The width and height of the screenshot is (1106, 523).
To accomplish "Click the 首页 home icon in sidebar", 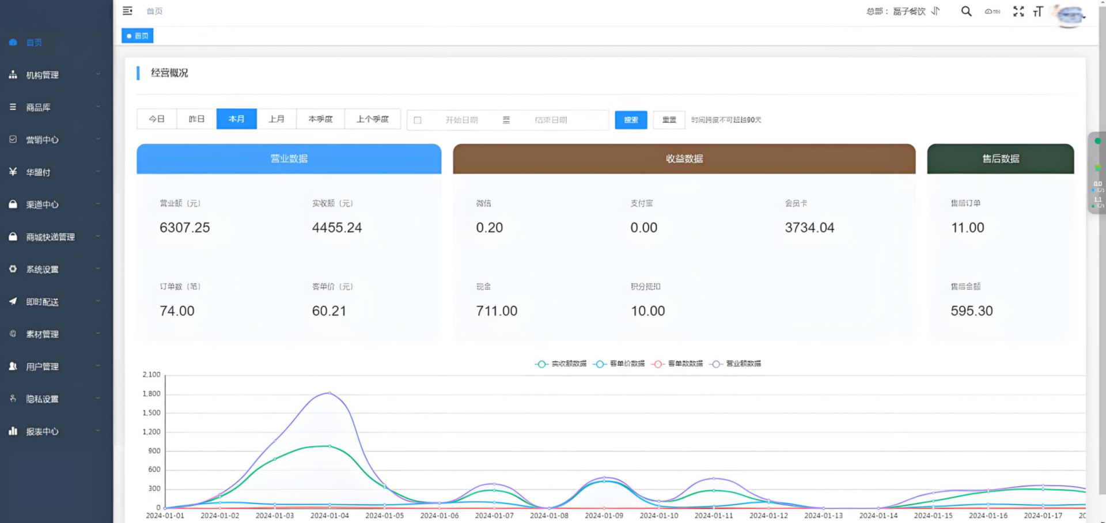I will [13, 43].
